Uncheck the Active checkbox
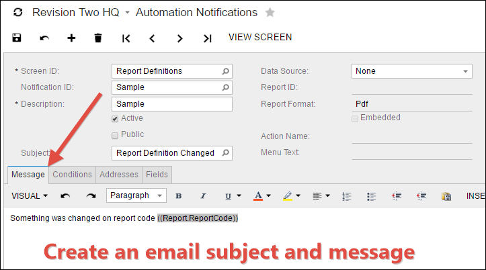Screen dimensions: 486x270 pos(116,119)
